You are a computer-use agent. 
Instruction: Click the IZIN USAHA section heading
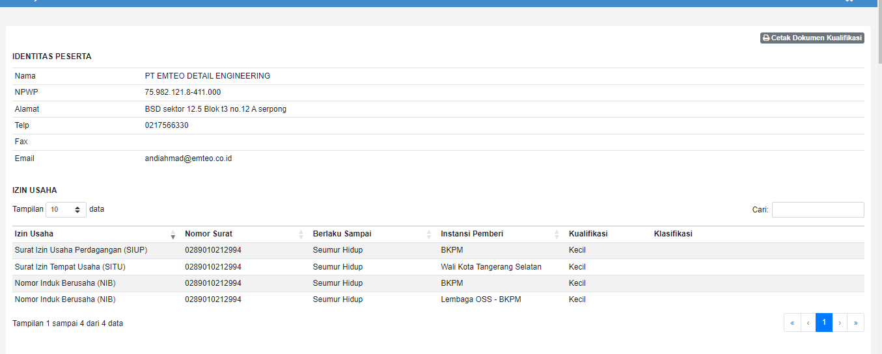(x=34, y=190)
